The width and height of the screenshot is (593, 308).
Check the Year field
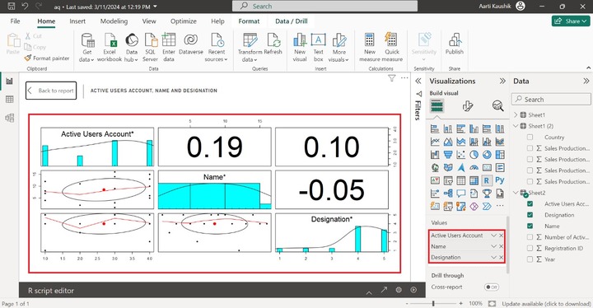coord(530,259)
